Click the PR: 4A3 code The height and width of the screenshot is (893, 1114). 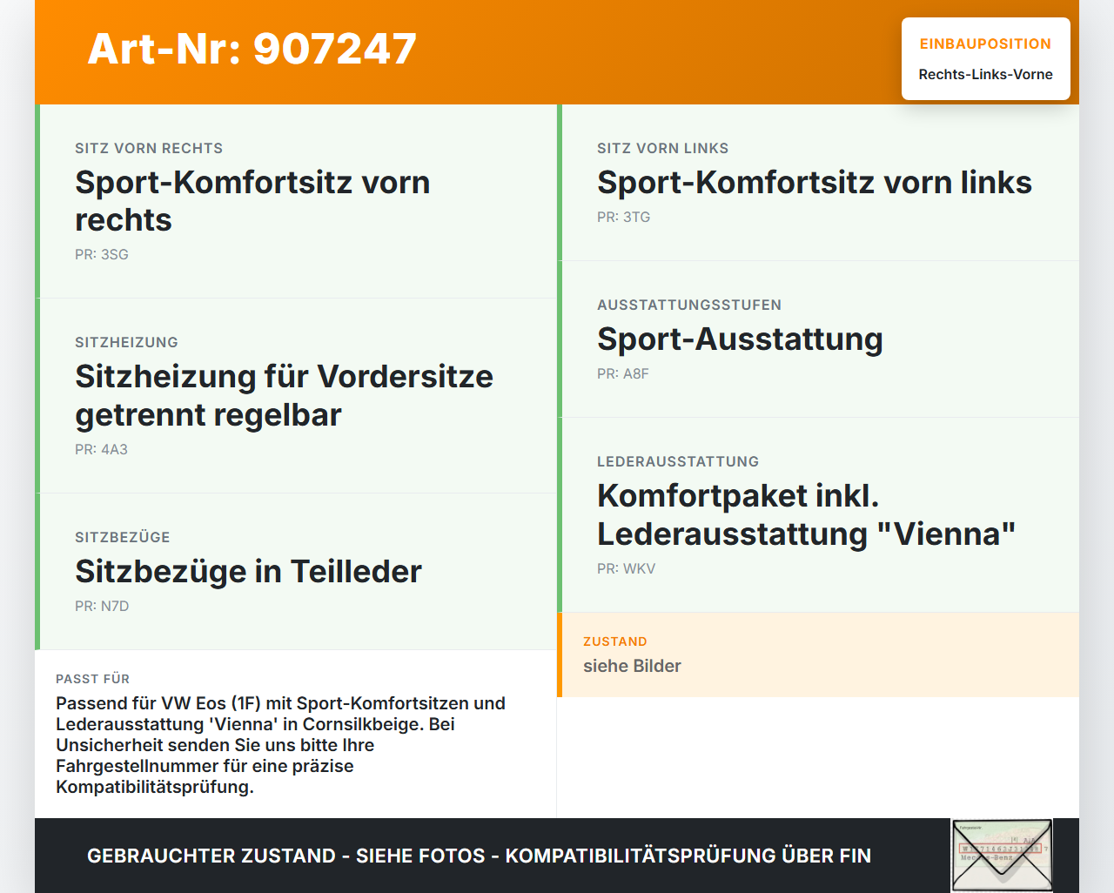point(101,450)
